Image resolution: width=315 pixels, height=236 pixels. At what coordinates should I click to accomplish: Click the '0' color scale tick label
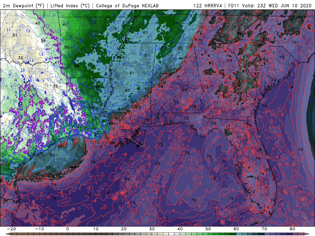point(67,229)
